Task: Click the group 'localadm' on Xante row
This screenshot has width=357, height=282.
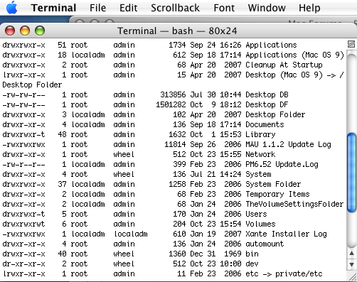Action: click(131, 234)
